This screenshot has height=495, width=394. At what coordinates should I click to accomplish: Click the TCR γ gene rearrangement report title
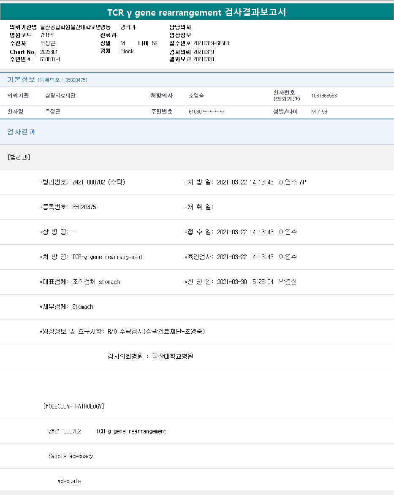197,12
